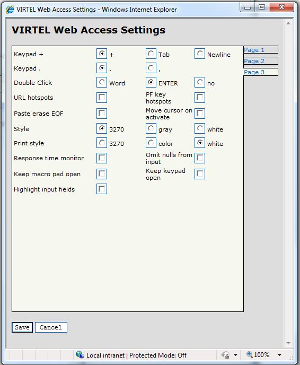The width and height of the screenshot is (300, 365).
Task: Select comma option for Keypad .
Action: 151,68
